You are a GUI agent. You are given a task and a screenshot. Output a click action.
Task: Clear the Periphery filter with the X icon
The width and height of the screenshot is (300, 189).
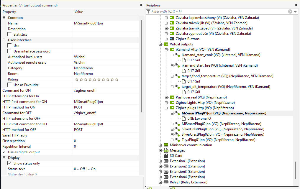(x=290, y=11)
